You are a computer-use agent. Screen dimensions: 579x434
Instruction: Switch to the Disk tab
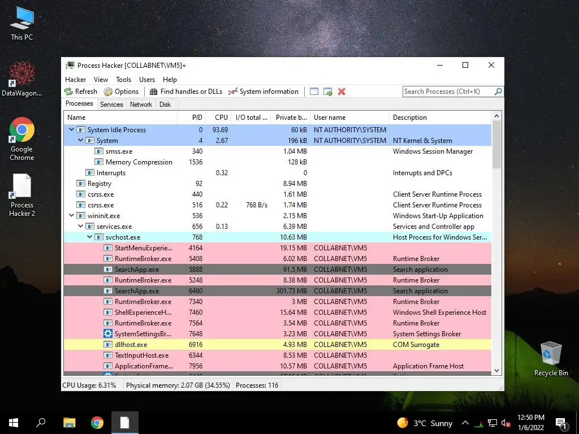coord(165,105)
